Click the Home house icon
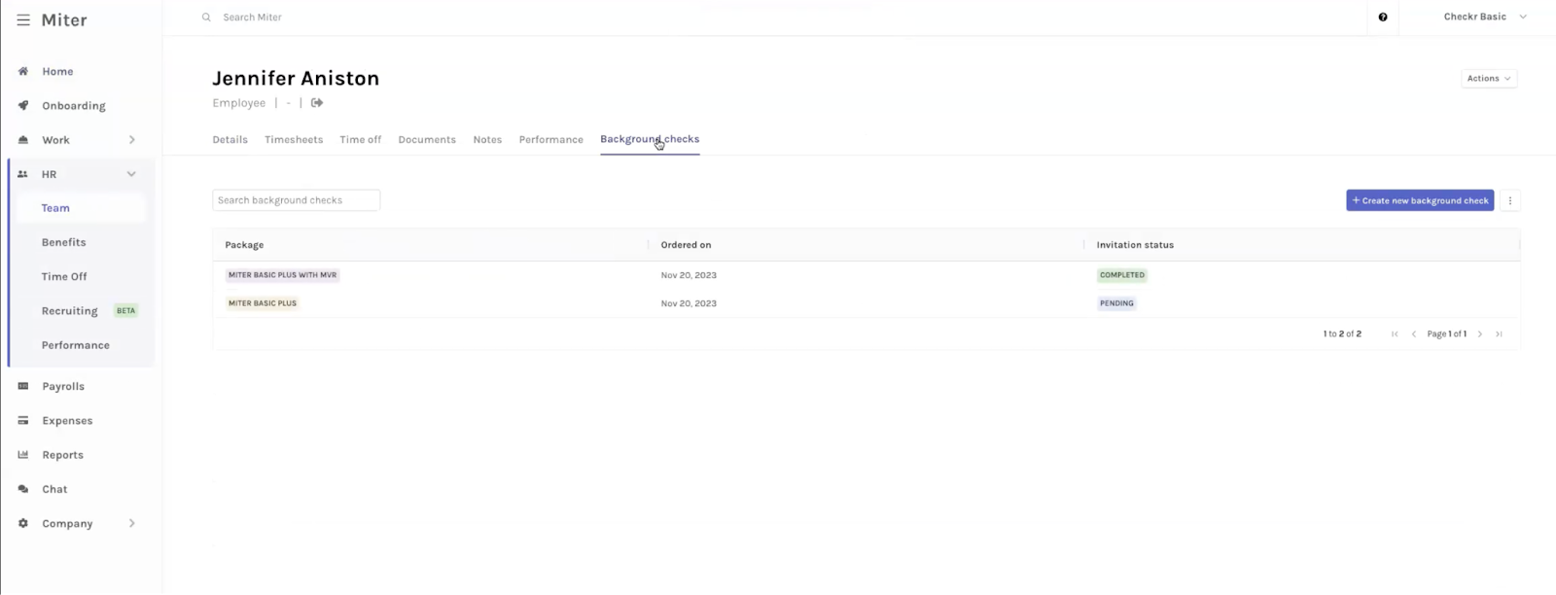 click(x=23, y=71)
